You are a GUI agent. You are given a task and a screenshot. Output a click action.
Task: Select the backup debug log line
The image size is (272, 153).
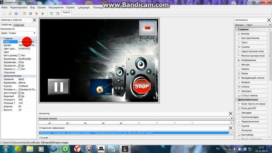point(134,133)
